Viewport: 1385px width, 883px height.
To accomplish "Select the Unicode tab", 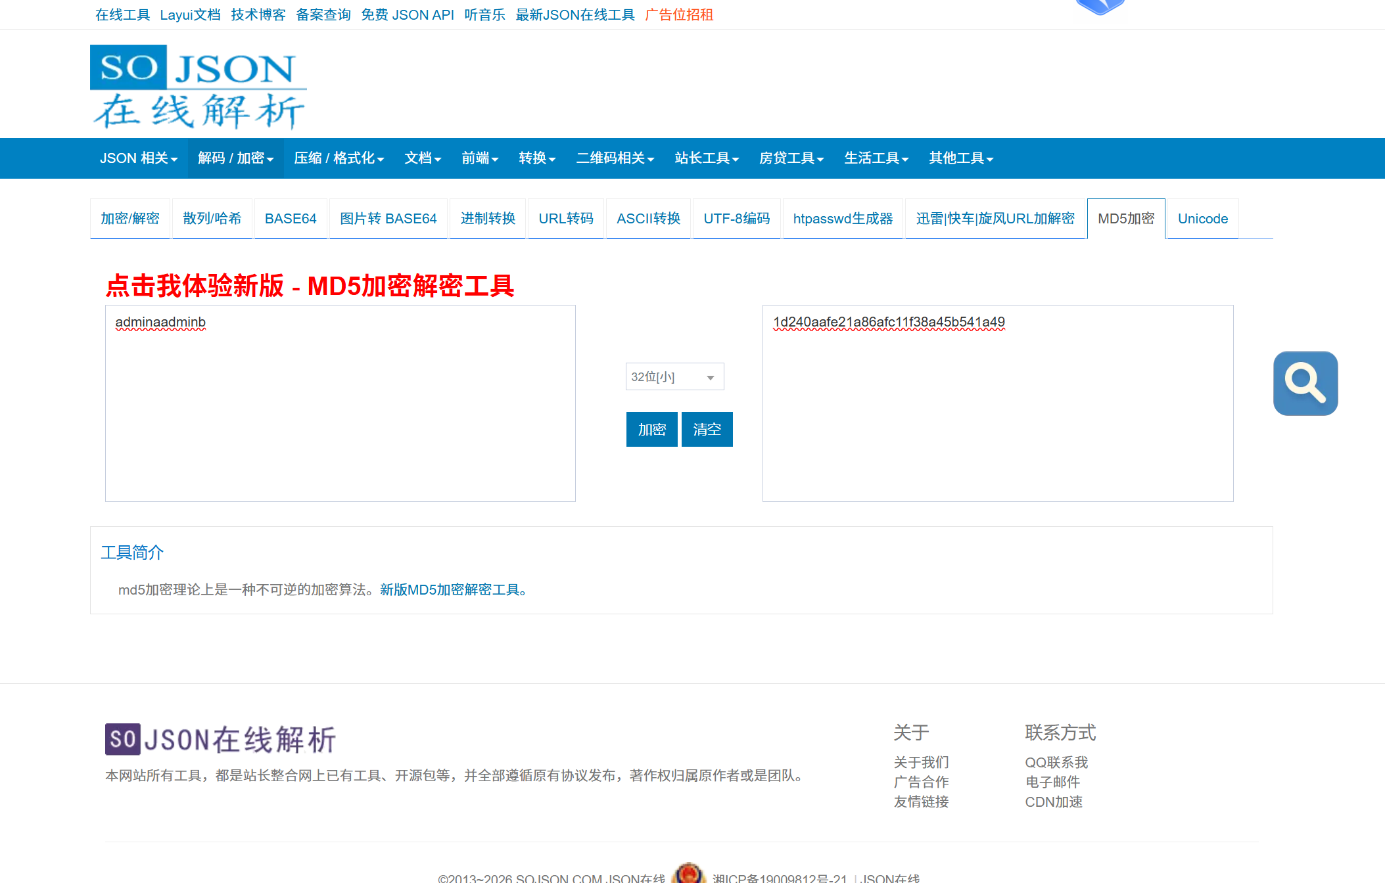I will click(1202, 219).
